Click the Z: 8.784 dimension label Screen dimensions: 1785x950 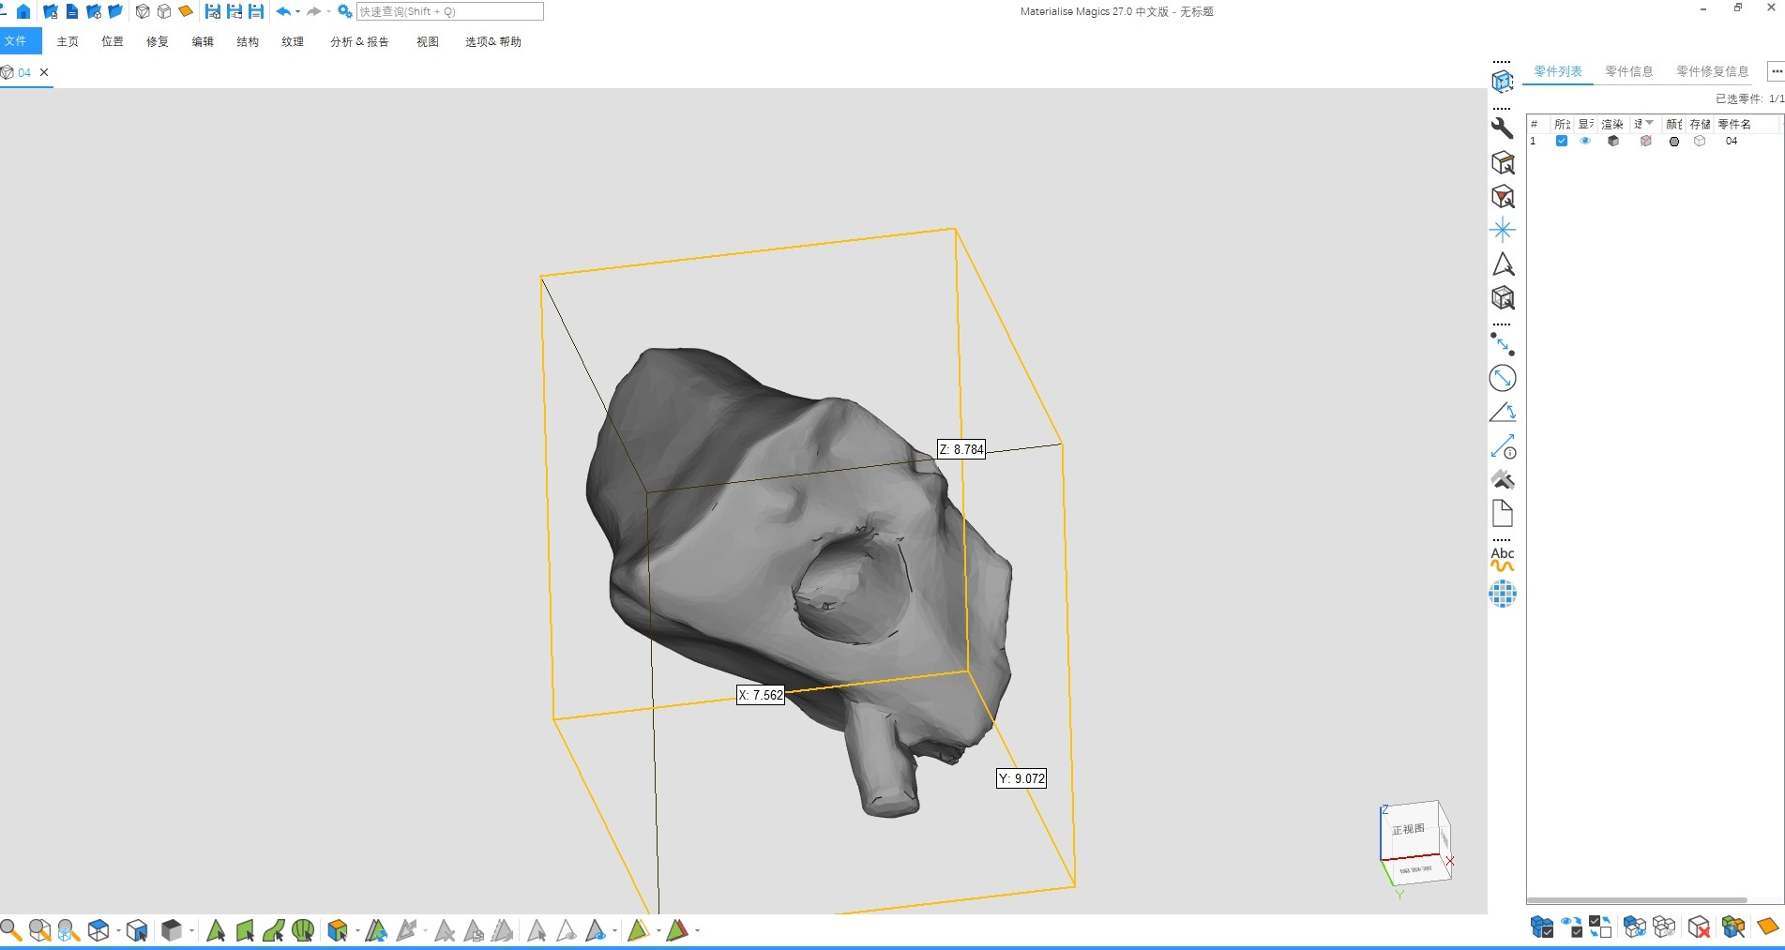tap(961, 449)
